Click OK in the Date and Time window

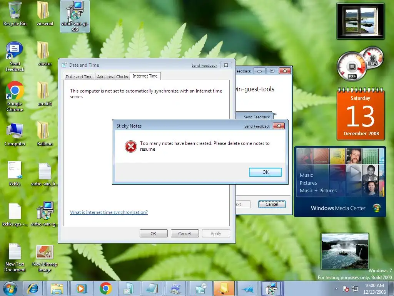coord(154,234)
